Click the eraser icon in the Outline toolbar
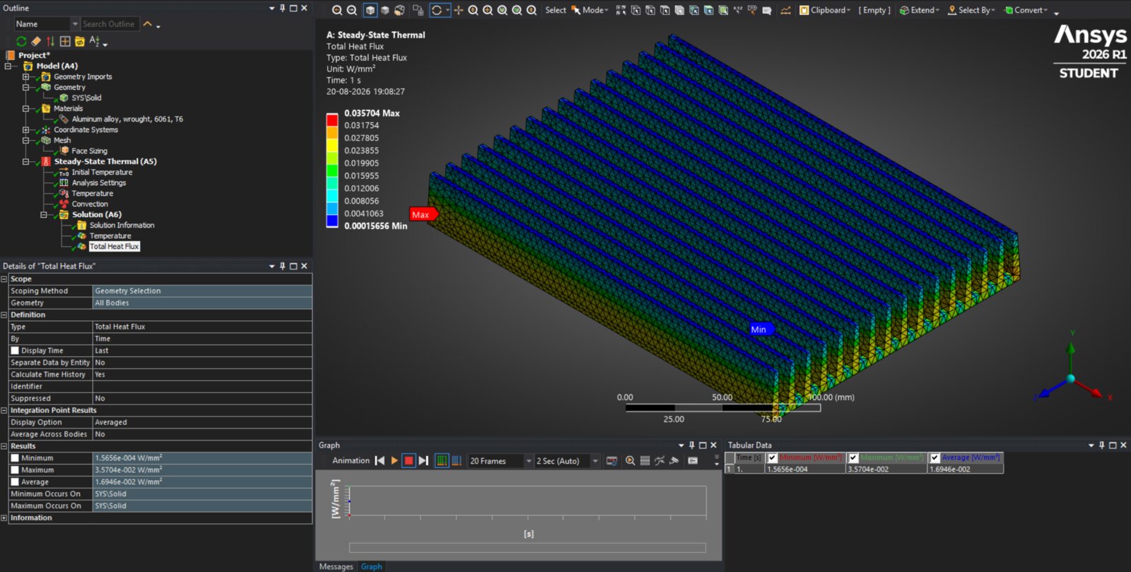1131x572 pixels. pyautogui.click(x=36, y=42)
